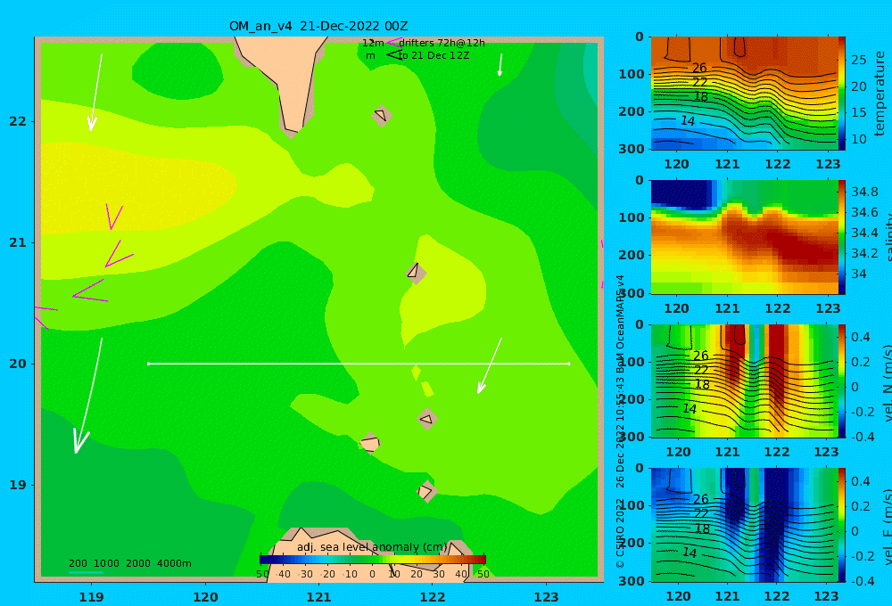Click the 'adj. sea level anomaly (cm)' label
The height and width of the screenshot is (606, 892).
[x=372, y=547]
